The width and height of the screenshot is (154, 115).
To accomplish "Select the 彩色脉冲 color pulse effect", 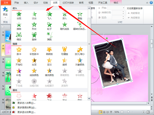I will click(34, 51).
